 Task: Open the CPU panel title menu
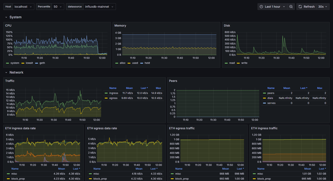8,26
